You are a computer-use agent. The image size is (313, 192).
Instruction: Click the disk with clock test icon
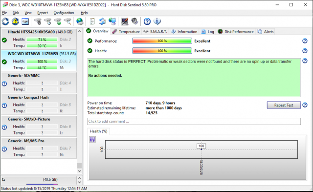click(48, 21)
